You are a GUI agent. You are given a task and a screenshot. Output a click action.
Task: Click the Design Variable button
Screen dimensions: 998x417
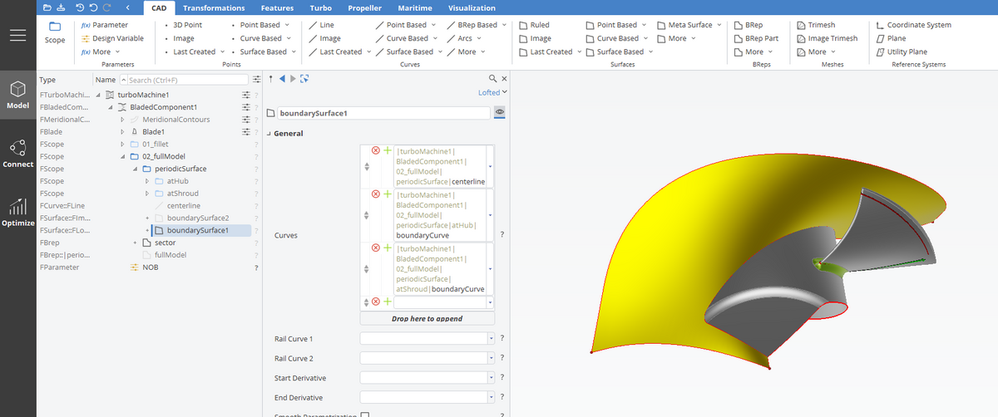click(x=112, y=38)
